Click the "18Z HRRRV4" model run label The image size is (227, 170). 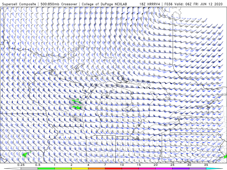[x=150, y=4]
